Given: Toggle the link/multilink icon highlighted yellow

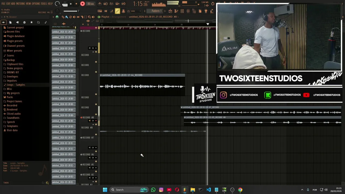Looking at the screenshot, I should click(x=117, y=11).
